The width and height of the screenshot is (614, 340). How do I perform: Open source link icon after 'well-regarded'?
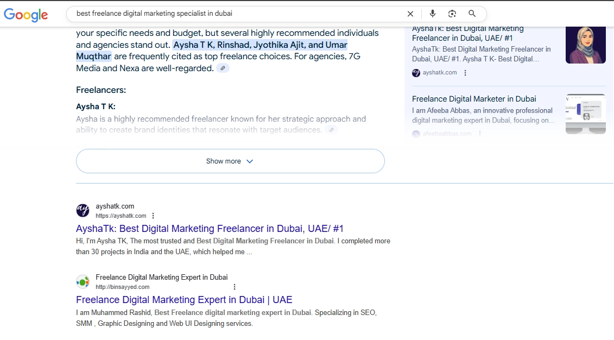click(223, 68)
